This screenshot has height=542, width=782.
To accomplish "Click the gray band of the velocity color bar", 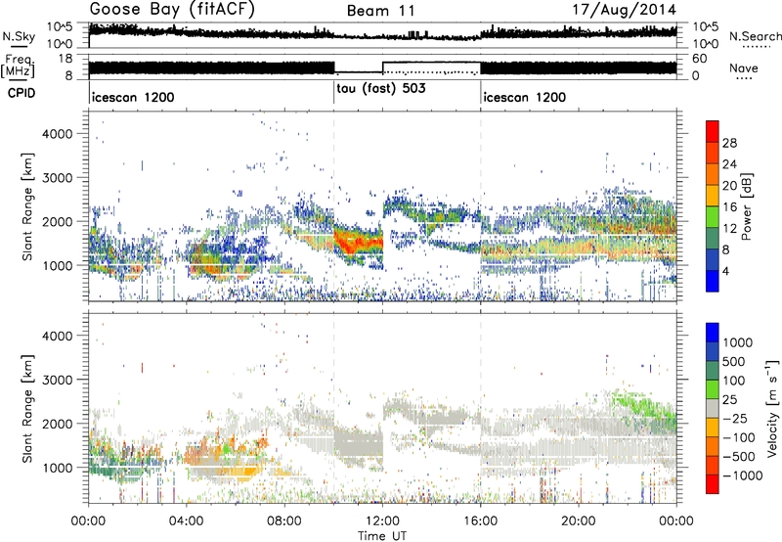I will click(713, 408).
